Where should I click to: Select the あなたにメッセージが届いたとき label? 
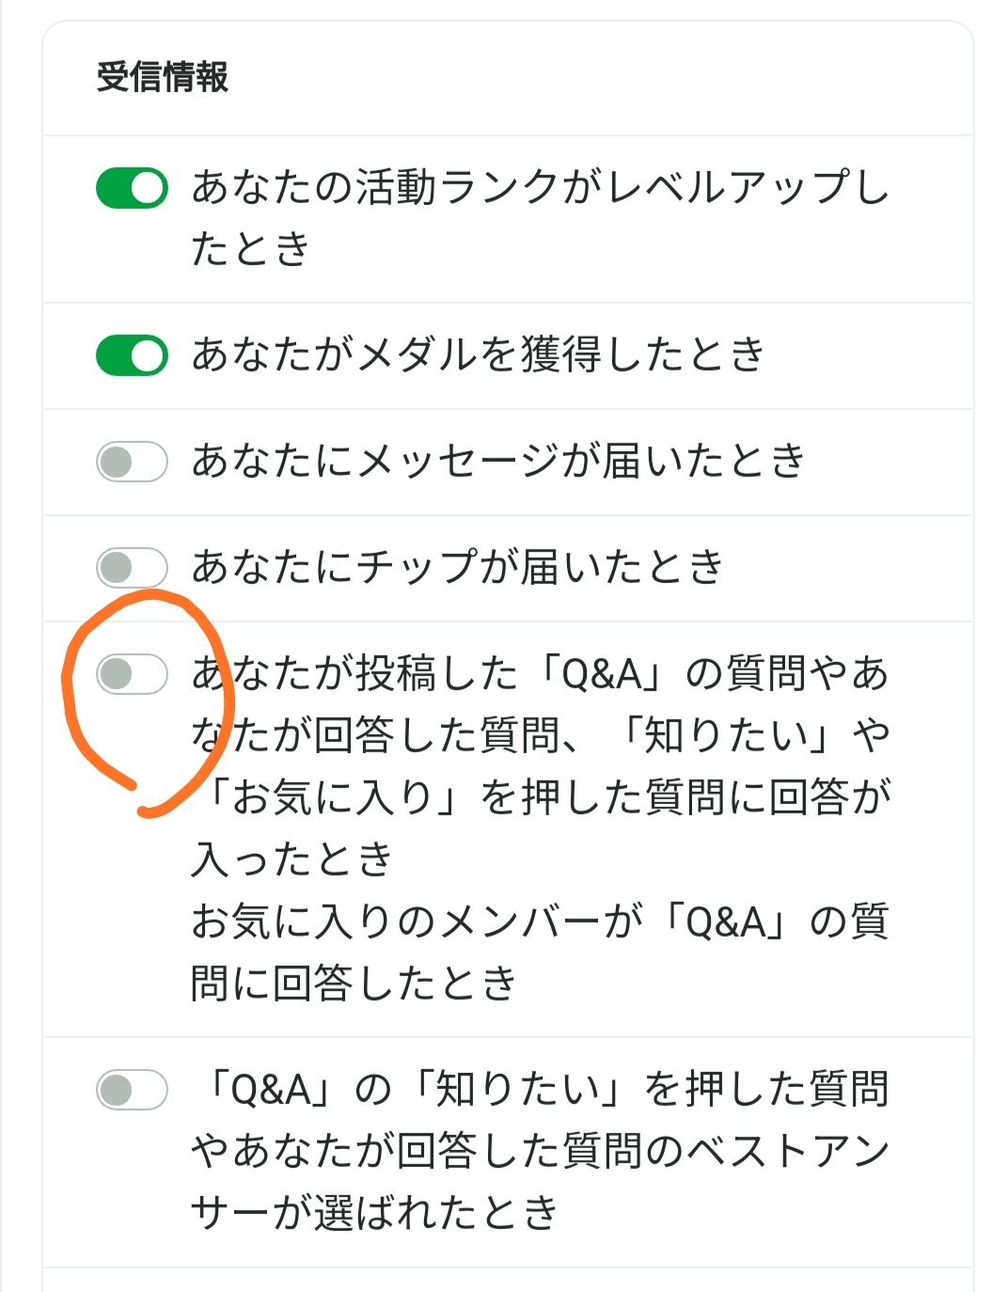click(498, 462)
